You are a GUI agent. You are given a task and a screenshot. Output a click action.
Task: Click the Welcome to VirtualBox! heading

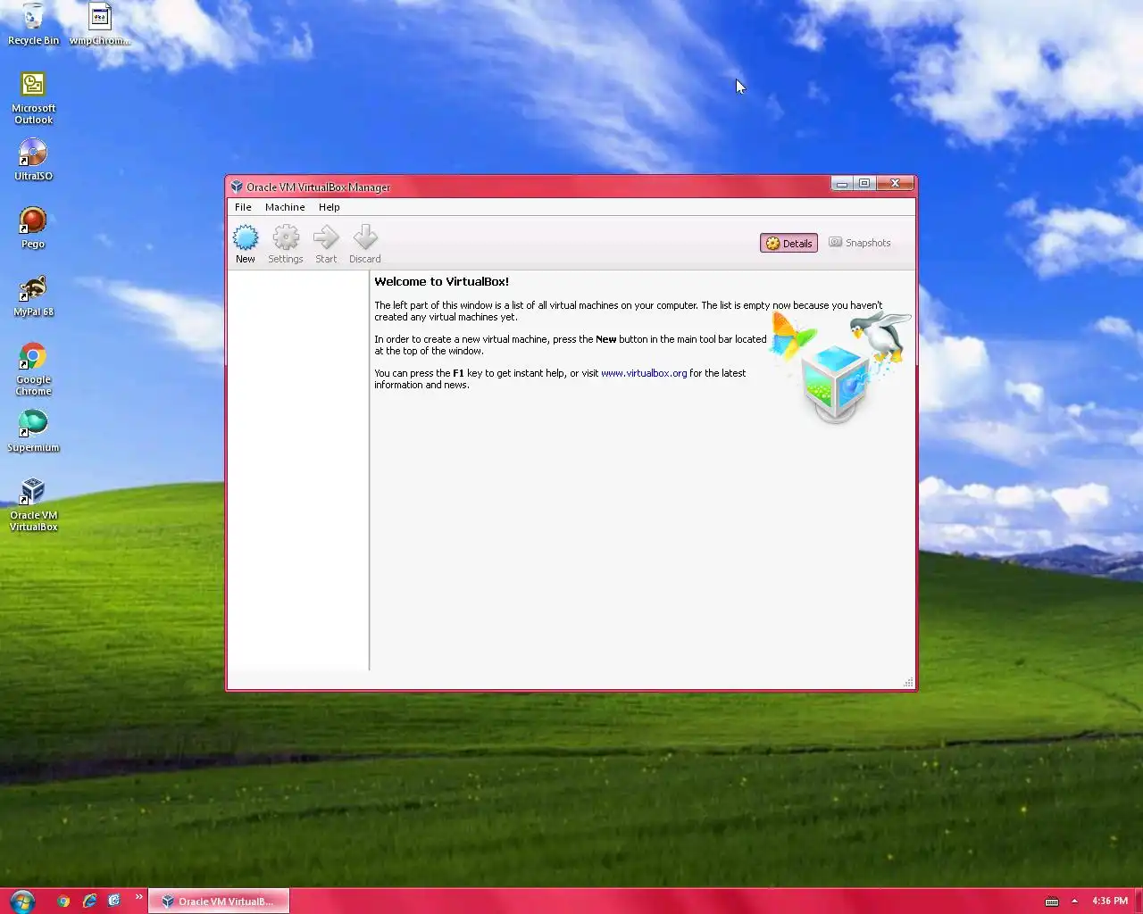click(441, 281)
